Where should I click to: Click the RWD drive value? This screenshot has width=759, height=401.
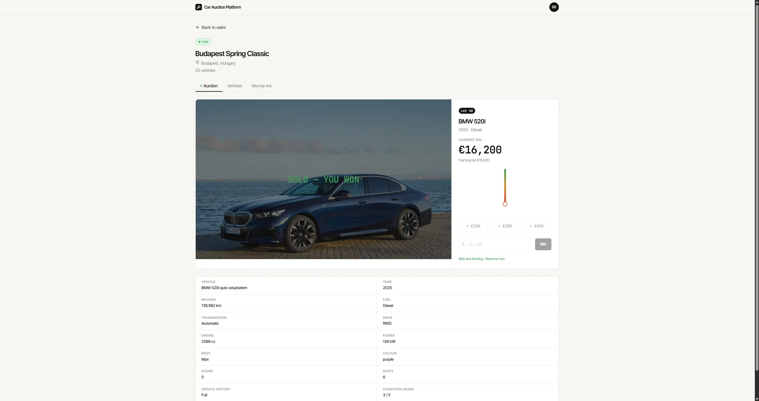(x=387, y=324)
